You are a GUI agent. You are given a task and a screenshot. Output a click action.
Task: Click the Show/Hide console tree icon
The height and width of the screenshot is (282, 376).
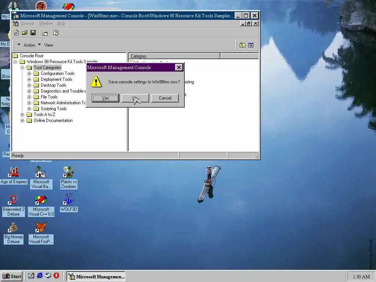click(251, 45)
